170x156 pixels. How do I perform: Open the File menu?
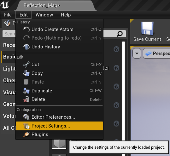(8, 15)
